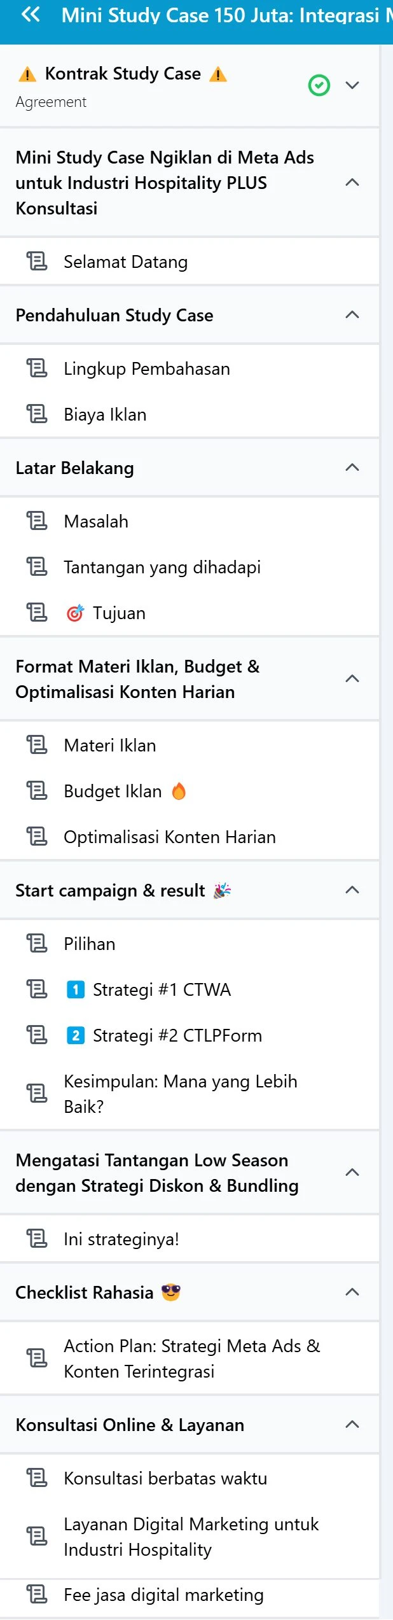
Task: Click lesson icon beside Ini strateginya!
Action: click(37, 1239)
